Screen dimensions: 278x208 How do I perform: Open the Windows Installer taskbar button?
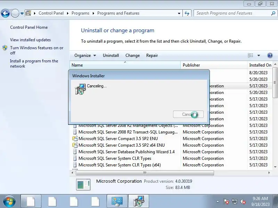[x=139, y=201]
